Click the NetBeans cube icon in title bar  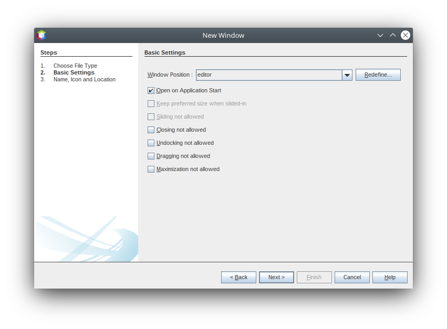pyautogui.click(x=41, y=35)
